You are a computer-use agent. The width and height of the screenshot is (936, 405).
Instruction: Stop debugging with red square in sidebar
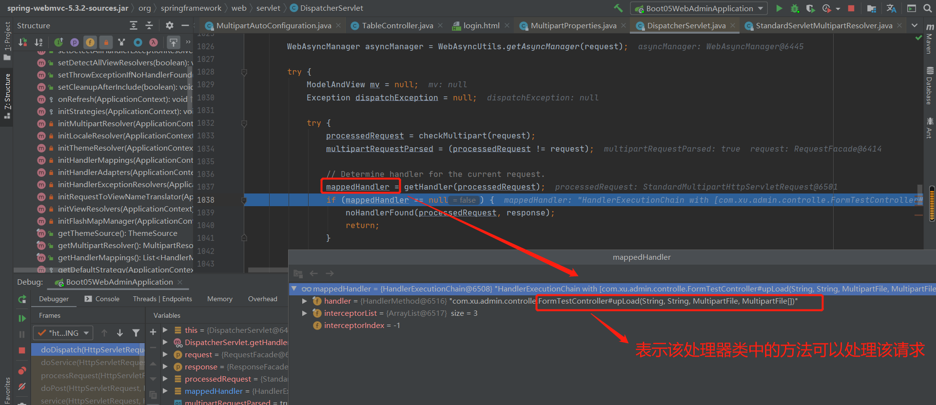pos(22,350)
